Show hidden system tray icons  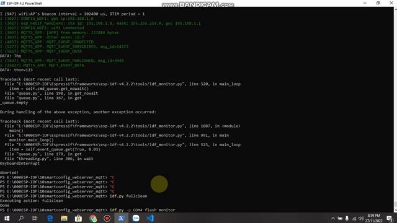(x=333, y=219)
